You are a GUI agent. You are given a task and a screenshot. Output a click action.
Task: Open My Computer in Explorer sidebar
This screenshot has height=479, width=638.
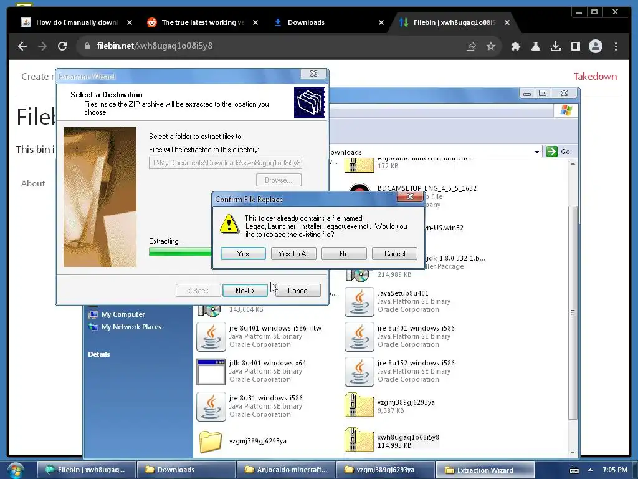[123, 314]
